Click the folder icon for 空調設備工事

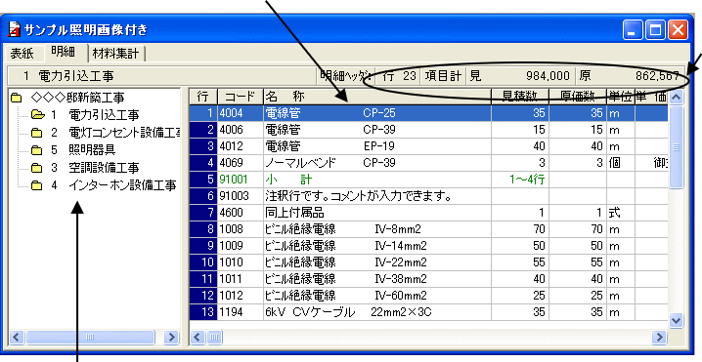click(x=37, y=168)
